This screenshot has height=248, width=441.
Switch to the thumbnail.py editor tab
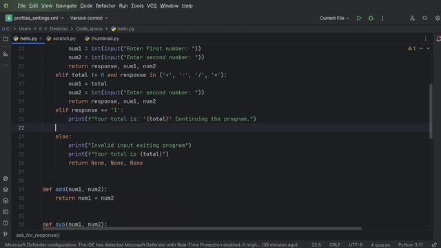[102, 39]
